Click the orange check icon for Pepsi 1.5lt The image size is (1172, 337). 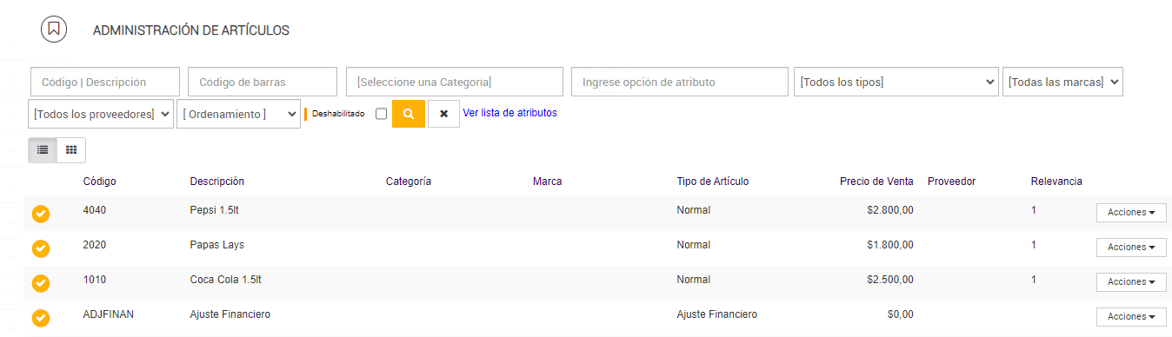(41, 214)
